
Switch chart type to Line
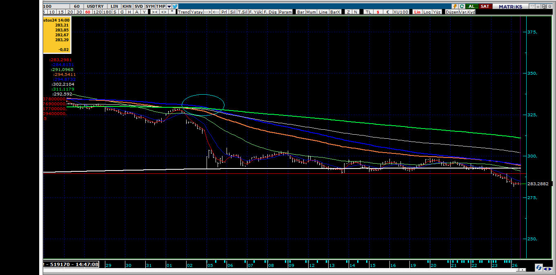[323, 12]
